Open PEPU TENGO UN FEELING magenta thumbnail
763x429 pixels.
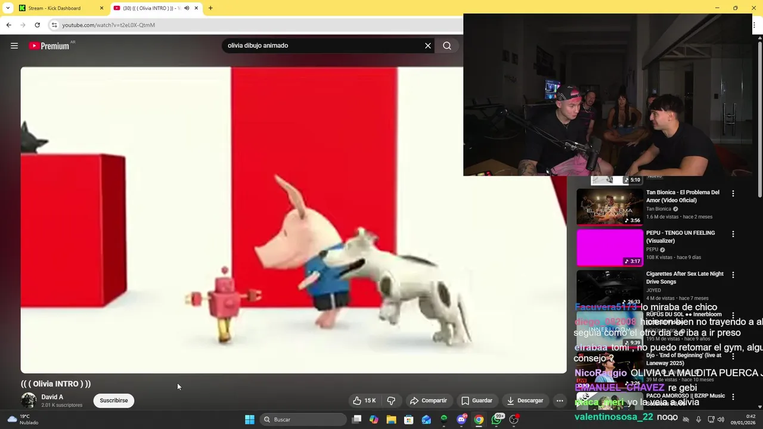(609, 247)
